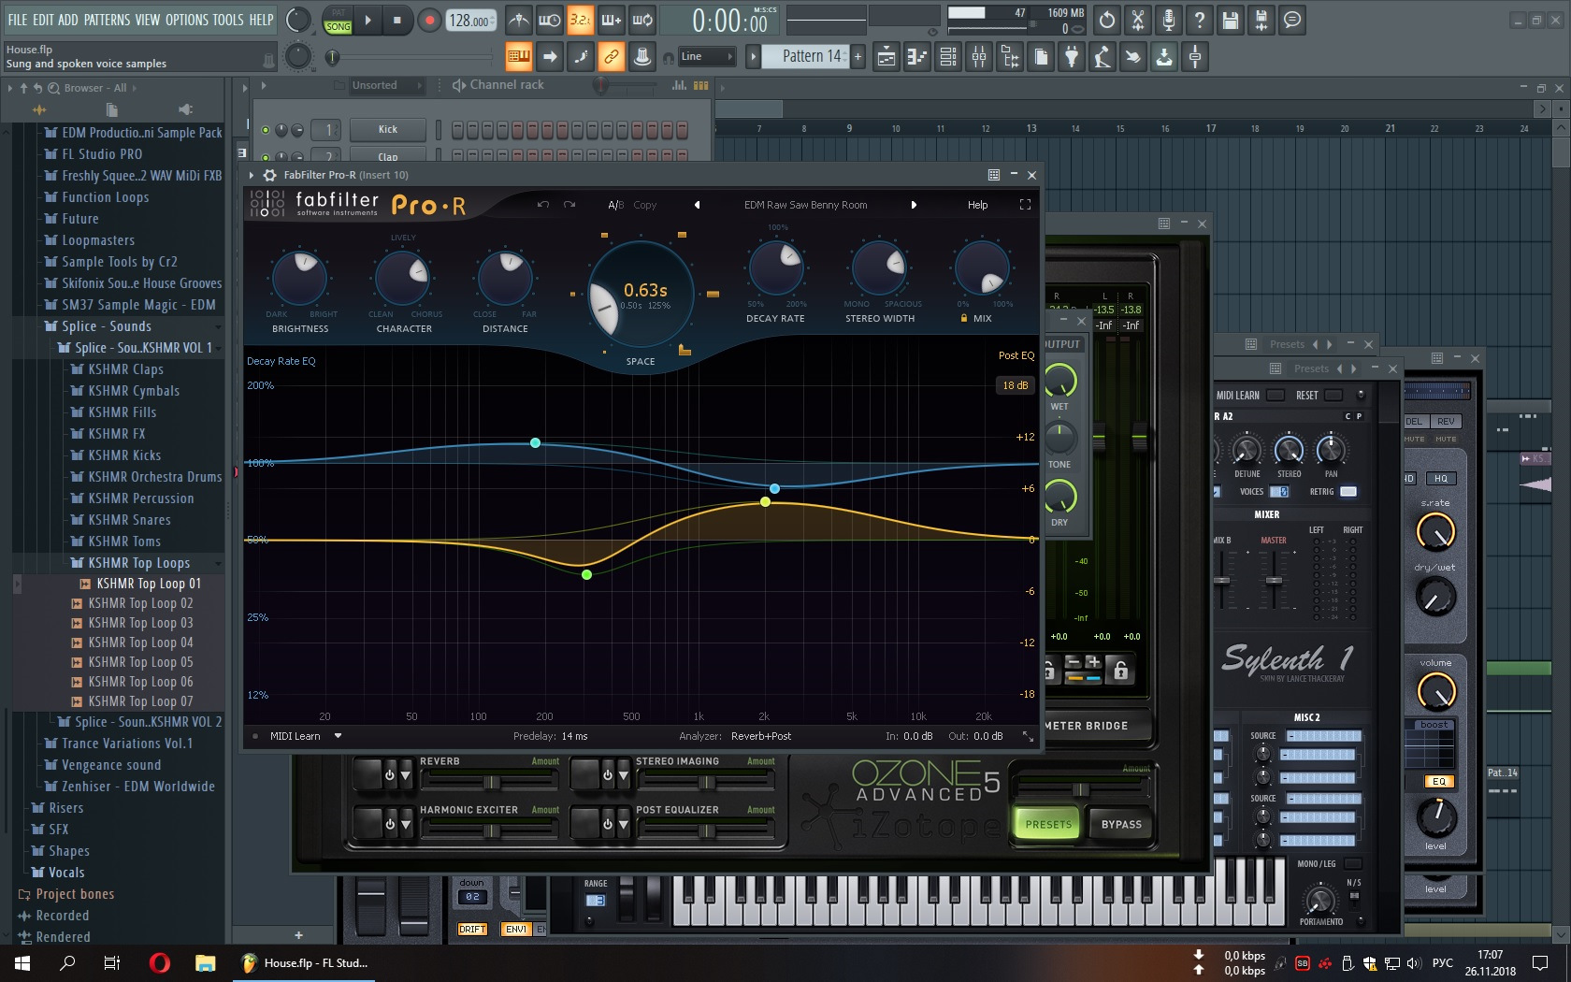Screen dimensions: 1571x982
Task: Open Opera browser from the taskbar
Action: [x=159, y=962]
